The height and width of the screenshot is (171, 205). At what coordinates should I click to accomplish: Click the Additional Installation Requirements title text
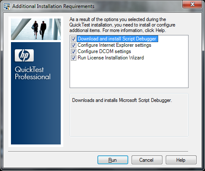coord(53,6)
